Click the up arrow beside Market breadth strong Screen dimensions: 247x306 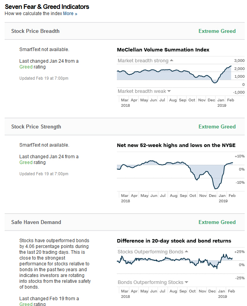coord(172,60)
